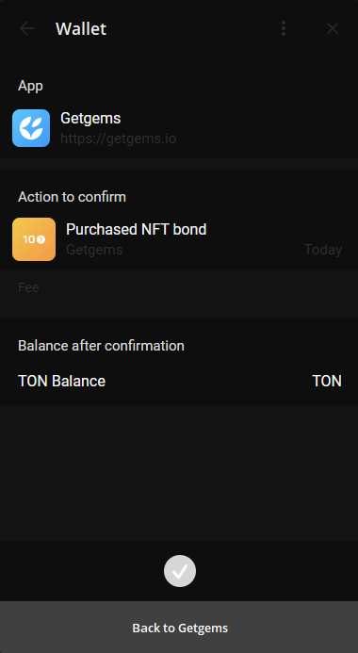
Task: Click the Action to confirm heading
Action: click(x=72, y=197)
